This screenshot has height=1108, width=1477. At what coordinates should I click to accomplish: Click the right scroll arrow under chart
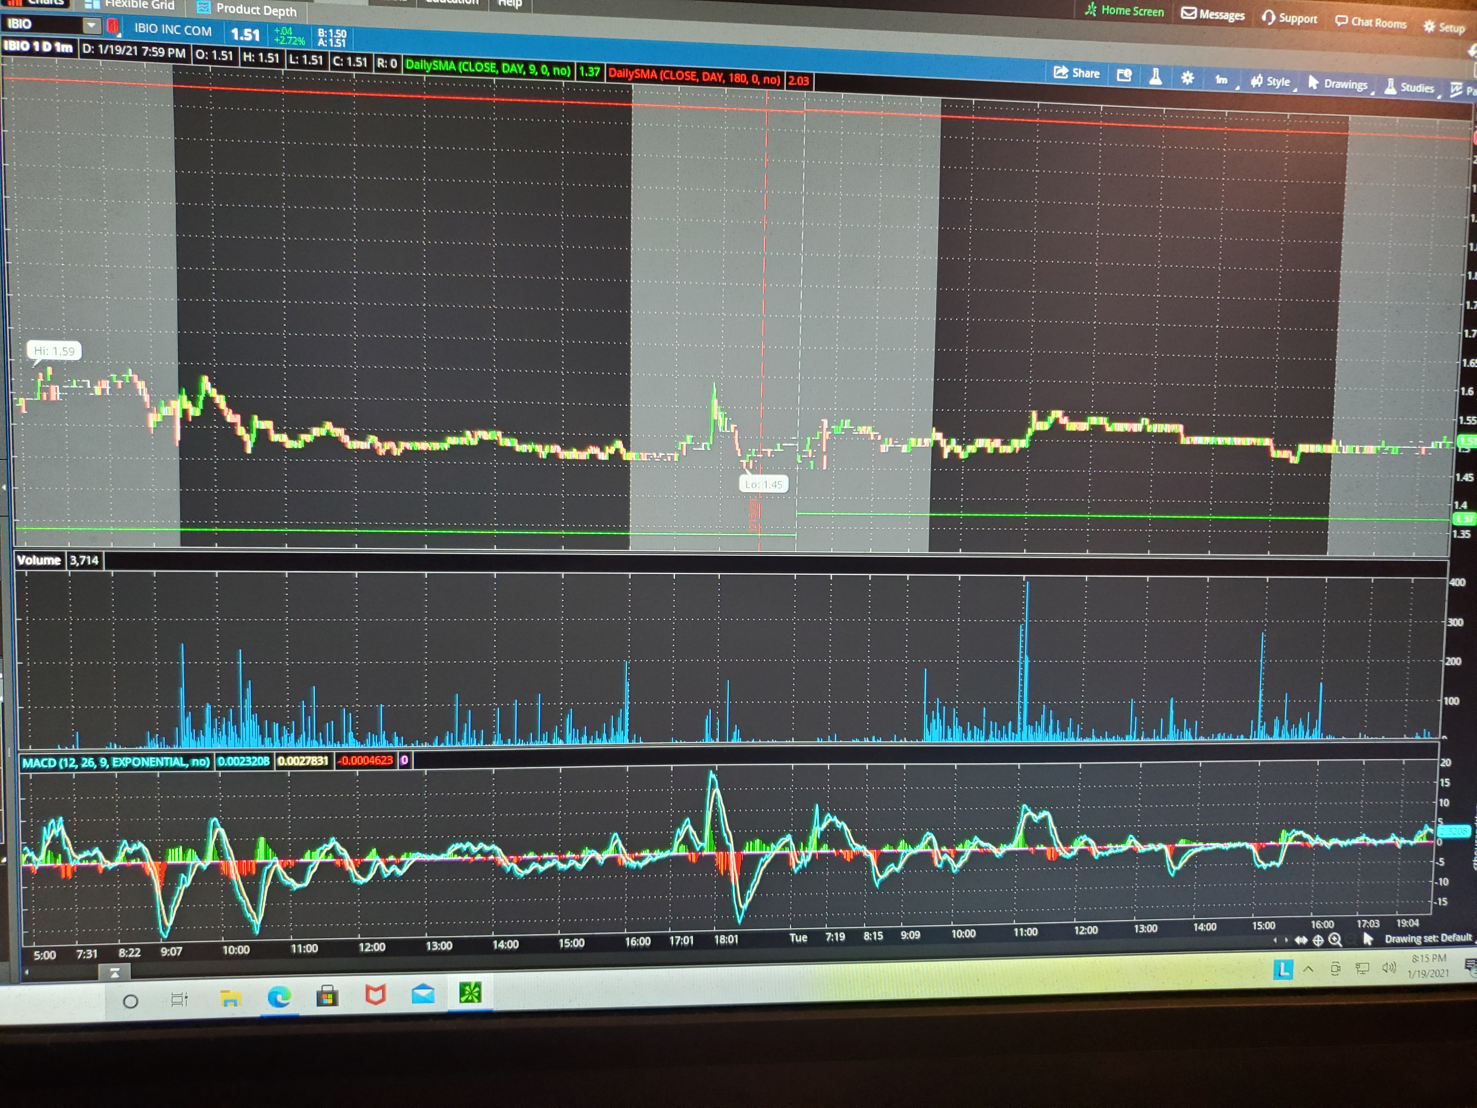(1287, 940)
